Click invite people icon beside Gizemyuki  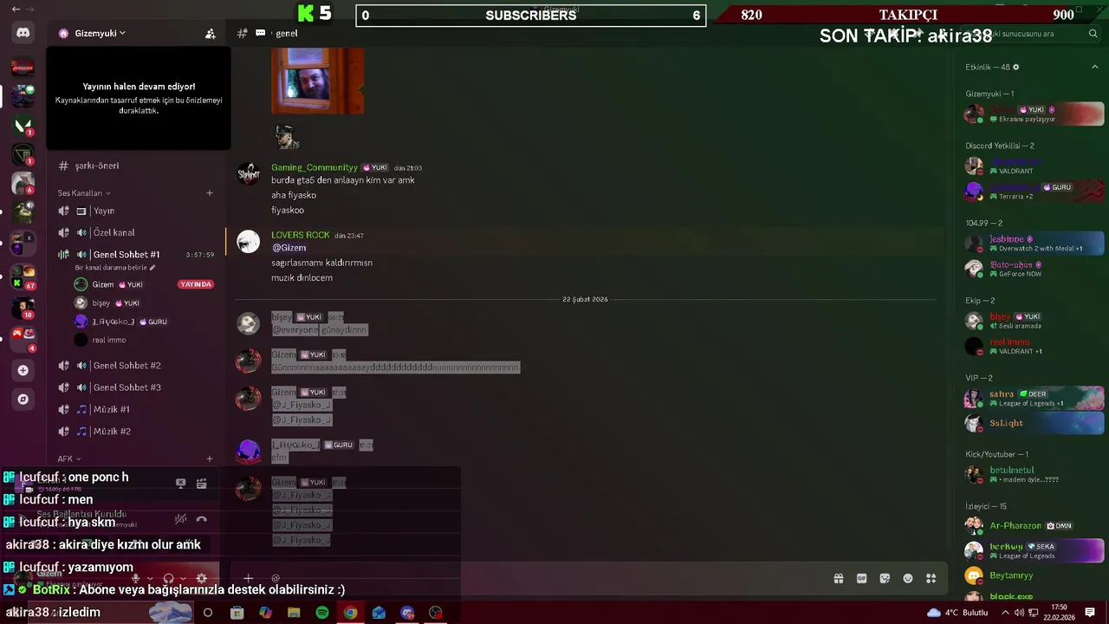[210, 34]
